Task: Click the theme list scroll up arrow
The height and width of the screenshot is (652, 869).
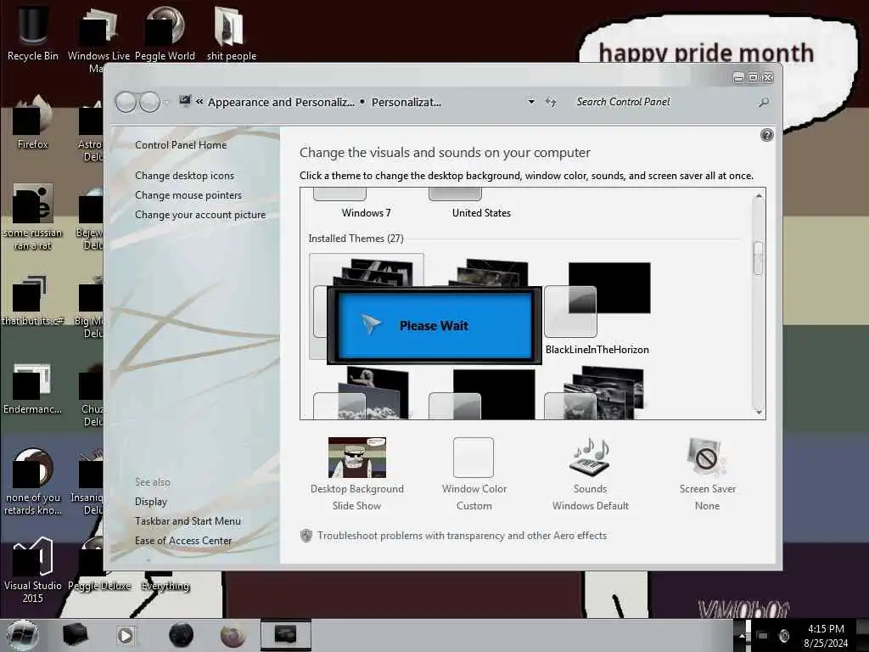Action: click(759, 196)
